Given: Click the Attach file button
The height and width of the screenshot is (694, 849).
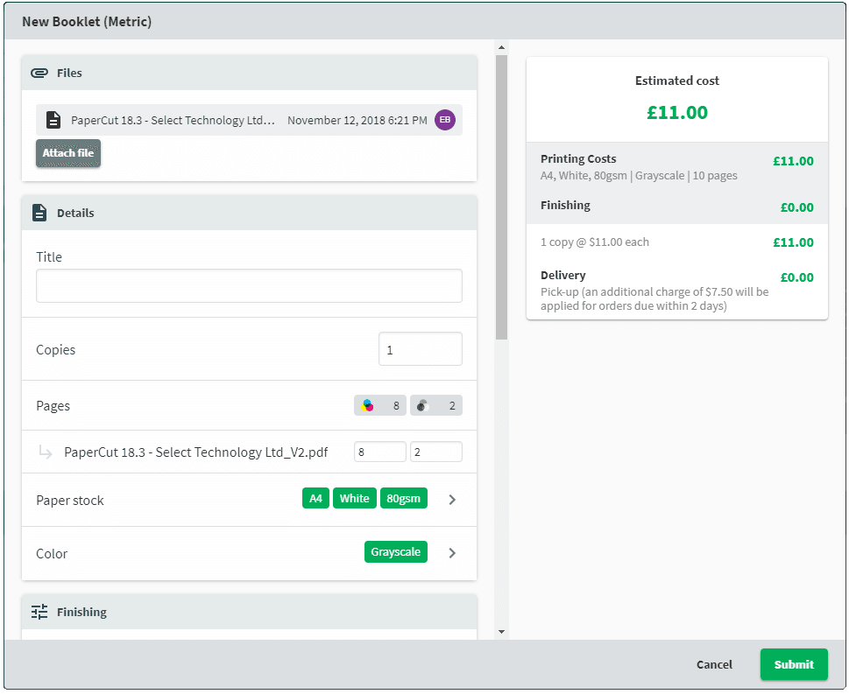Looking at the screenshot, I should click(x=68, y=153).
